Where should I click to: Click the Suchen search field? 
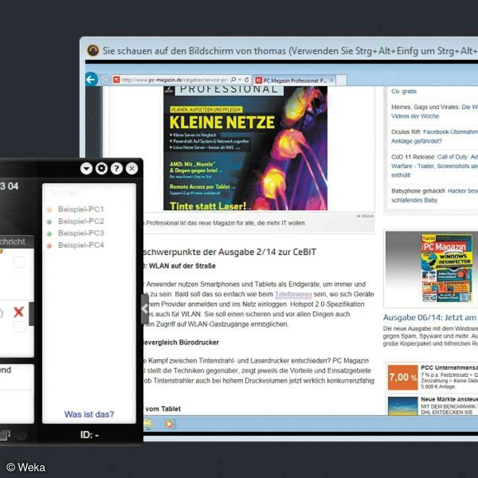[89, 192]
